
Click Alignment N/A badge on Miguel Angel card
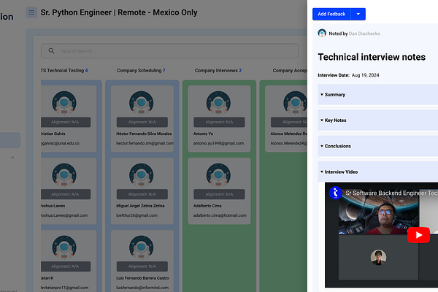[142, 194]
